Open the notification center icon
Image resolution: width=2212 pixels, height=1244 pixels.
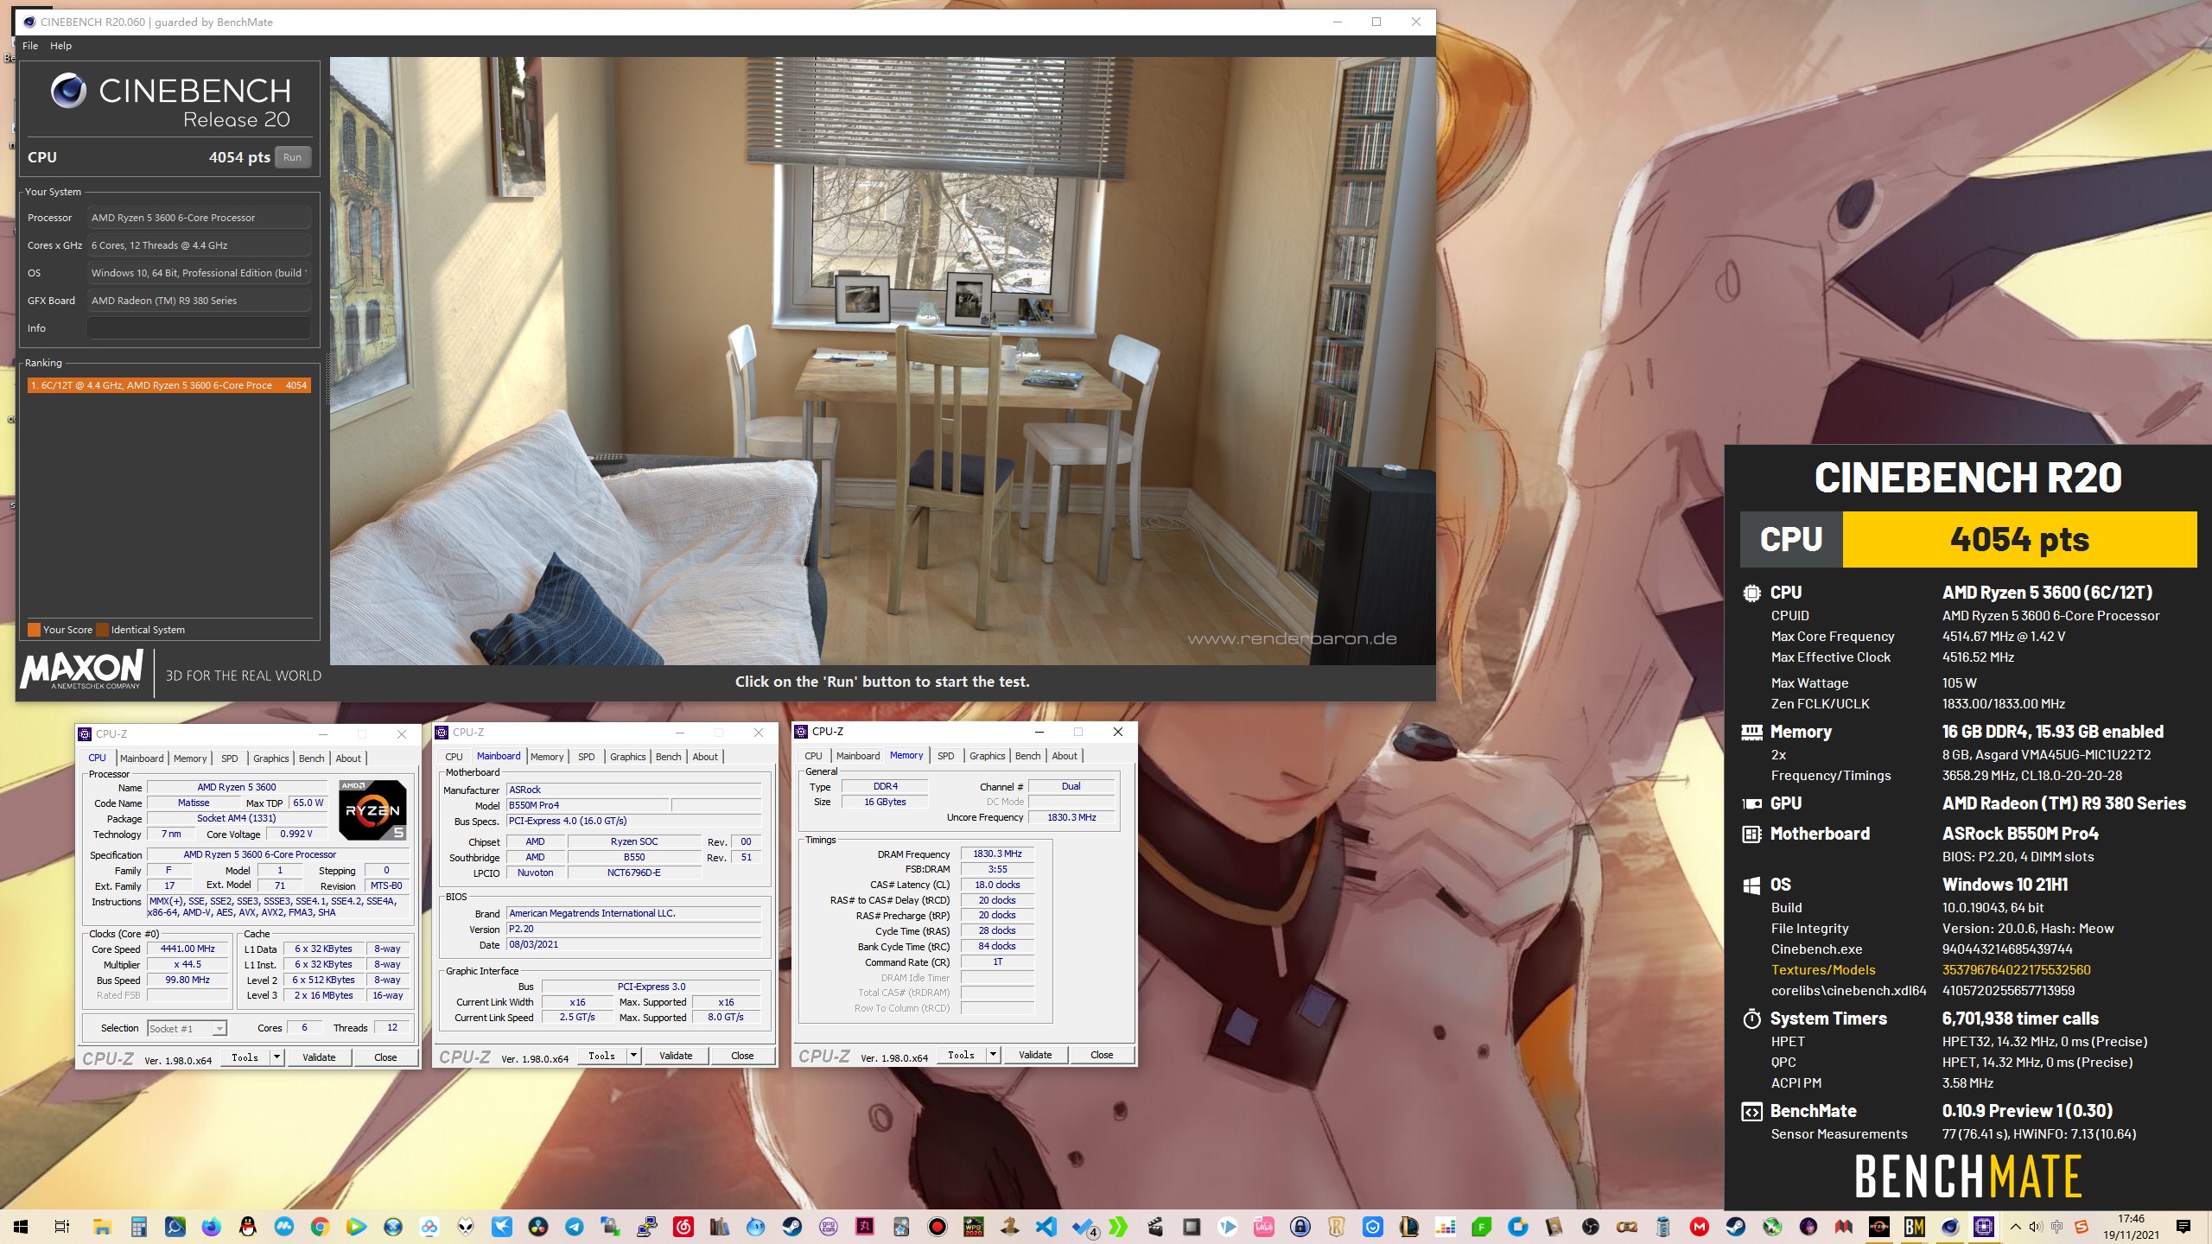coord(2183,1227)
